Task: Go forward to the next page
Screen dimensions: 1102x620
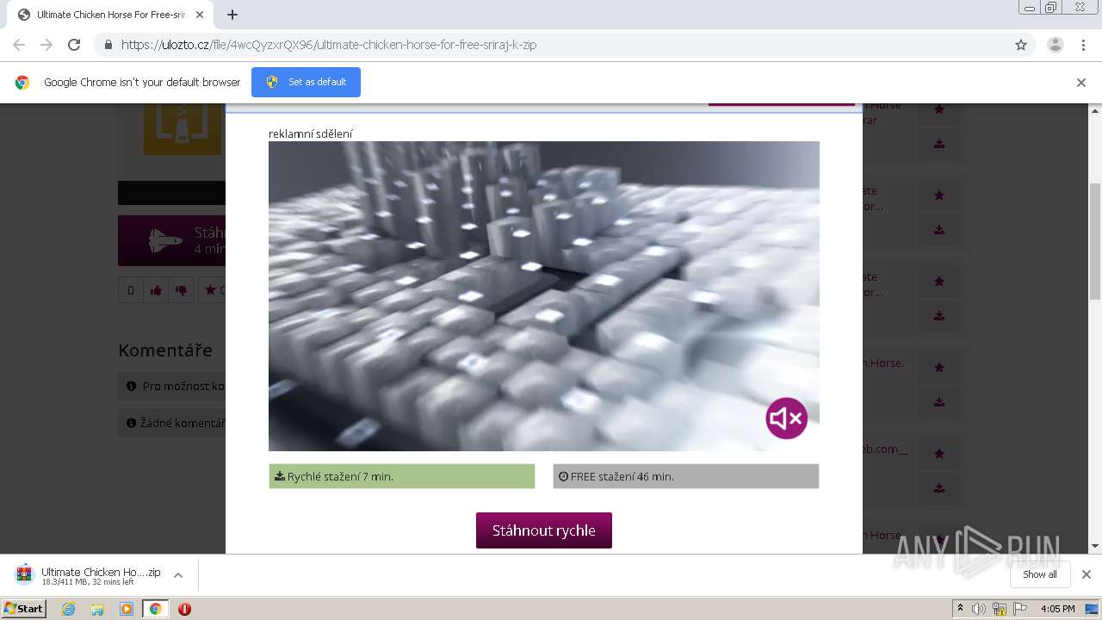Action: point(46,45)
